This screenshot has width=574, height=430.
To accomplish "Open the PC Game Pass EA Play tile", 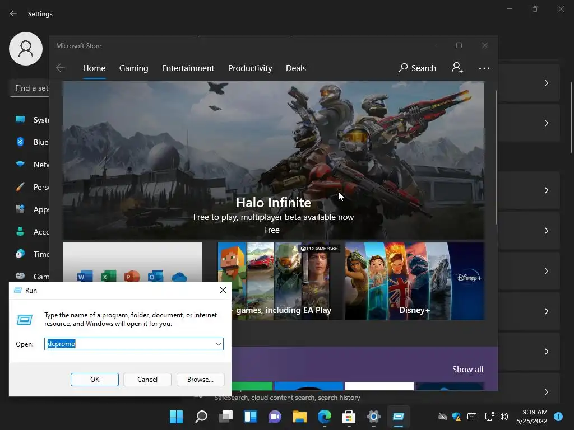I will 280,281.
